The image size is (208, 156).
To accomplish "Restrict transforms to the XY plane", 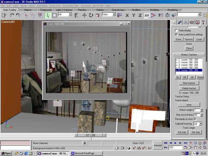I will tap(147, 15).
